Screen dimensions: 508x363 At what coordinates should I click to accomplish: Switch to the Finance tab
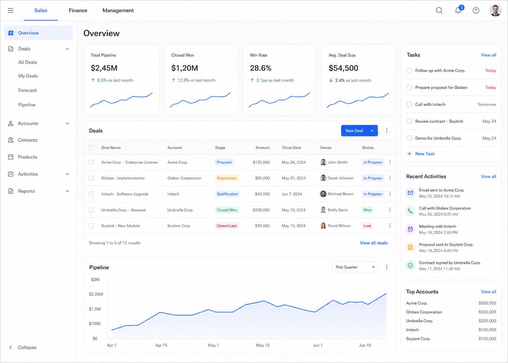[78, 10]
